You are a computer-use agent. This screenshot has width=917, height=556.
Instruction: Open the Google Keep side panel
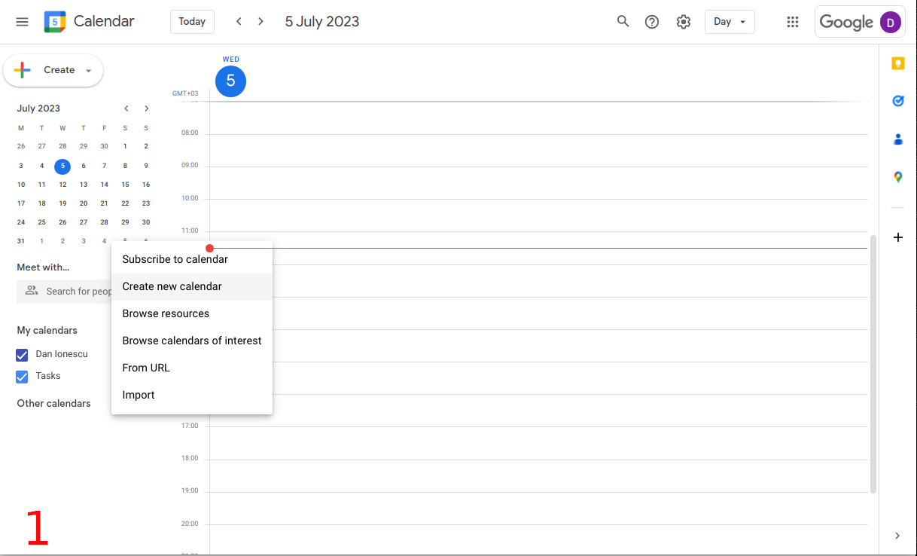click(x=897, y=63)
